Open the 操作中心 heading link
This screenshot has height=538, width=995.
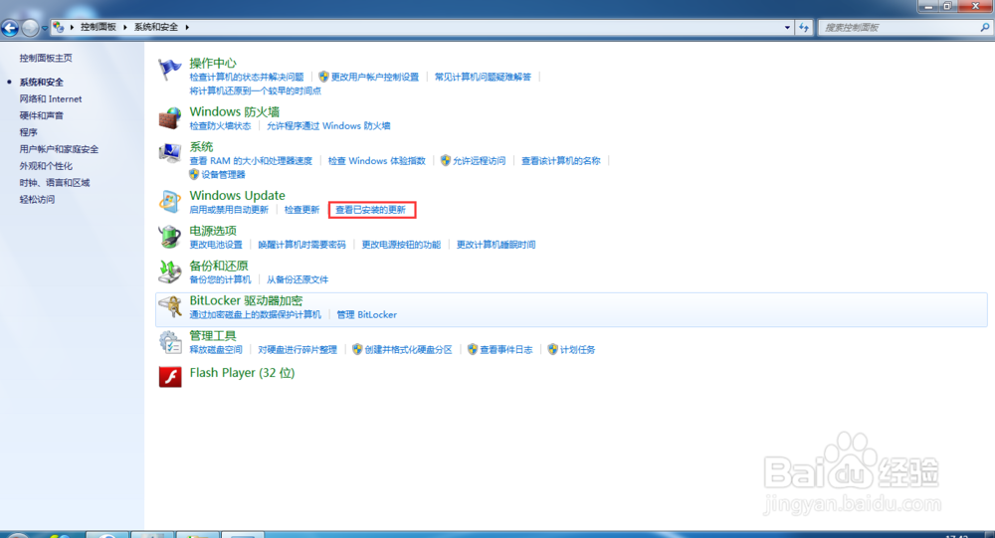(x=213, y=63)
